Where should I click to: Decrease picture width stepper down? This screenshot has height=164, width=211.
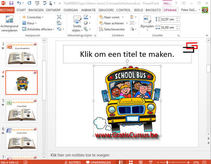177,29
